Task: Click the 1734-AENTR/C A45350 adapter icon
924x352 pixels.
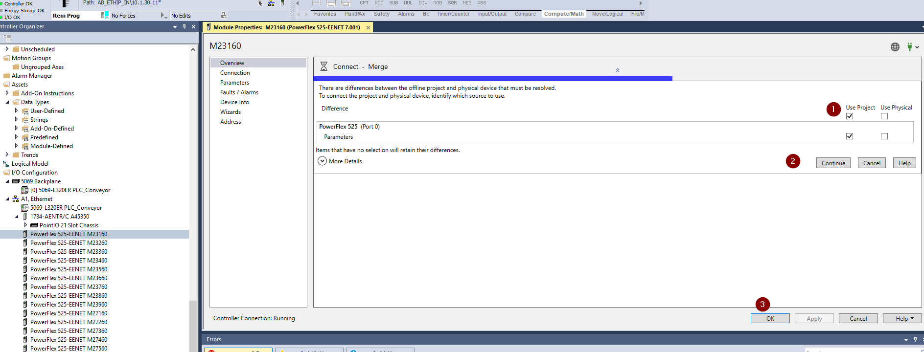Action: (25, 217)
